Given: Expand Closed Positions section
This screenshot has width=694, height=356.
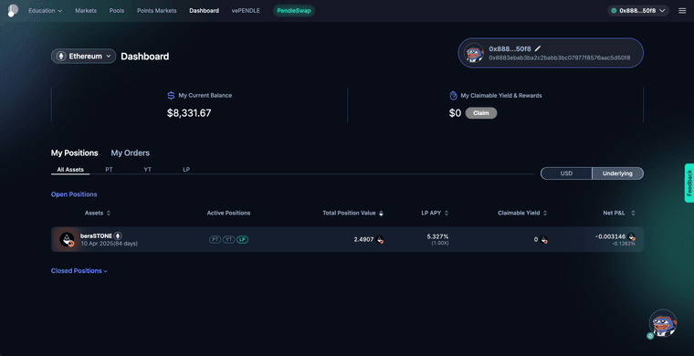Looking at the screenshot, I should click(79, 270).
